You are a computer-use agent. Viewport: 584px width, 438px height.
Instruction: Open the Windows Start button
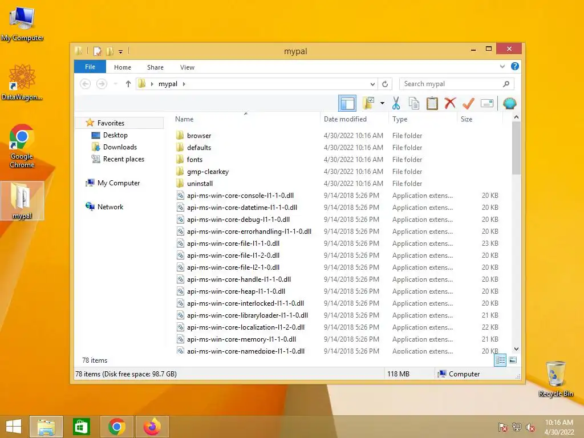coord(14,427)
